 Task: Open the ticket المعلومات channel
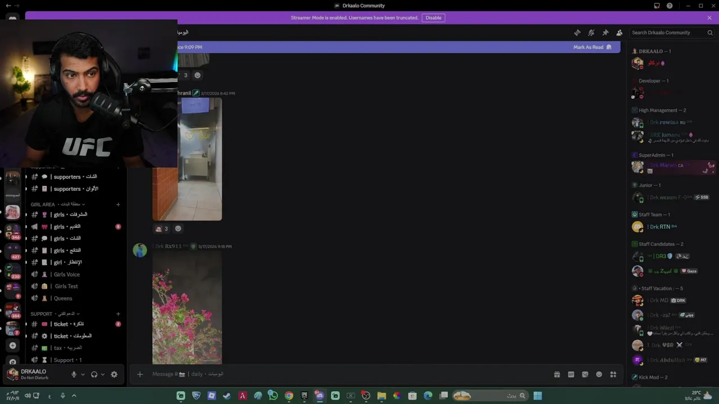(75, 336)
